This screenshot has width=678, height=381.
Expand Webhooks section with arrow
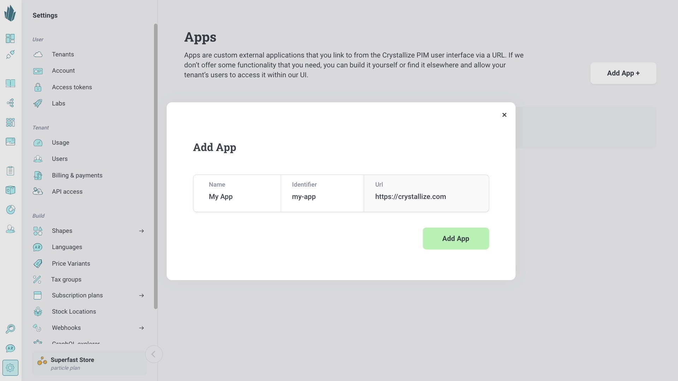141,327
